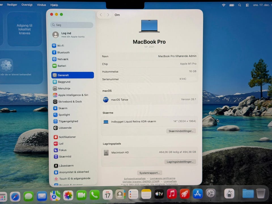
Task: Launch Safari from the Dock
Action: [15, 195]
